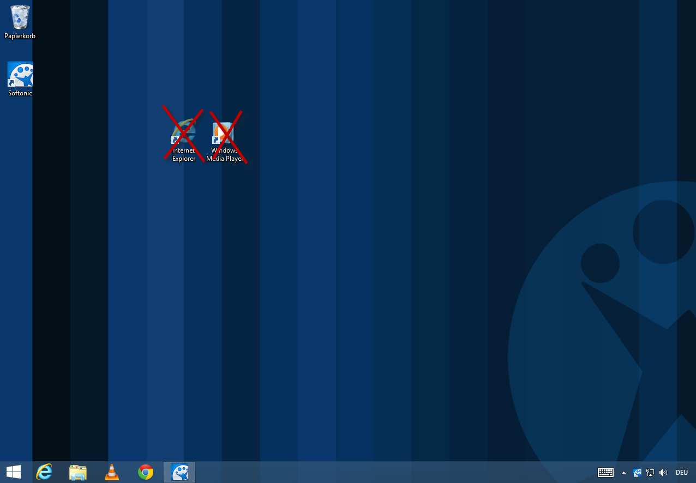Click the Softonic icon in the system tray
The width and height of the screenshot is (696, 483).
pos(637,473)
